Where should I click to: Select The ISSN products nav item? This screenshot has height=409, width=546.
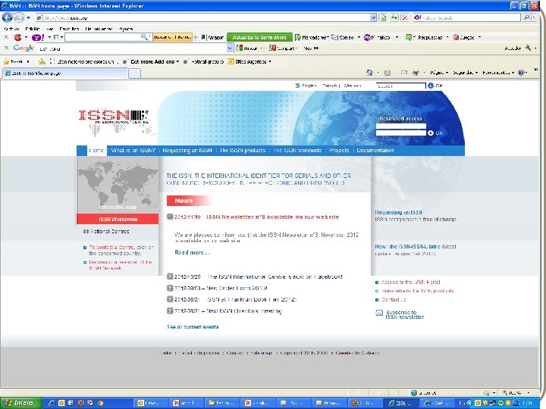pyautogui.click(x=243, y=150)
